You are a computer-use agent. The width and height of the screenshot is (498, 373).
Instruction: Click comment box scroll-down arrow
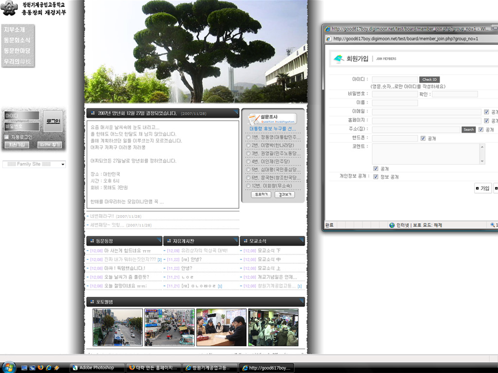tap(482, 161)
